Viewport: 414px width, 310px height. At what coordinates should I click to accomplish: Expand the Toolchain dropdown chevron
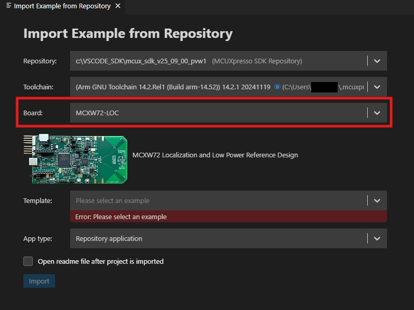[377, 87]
